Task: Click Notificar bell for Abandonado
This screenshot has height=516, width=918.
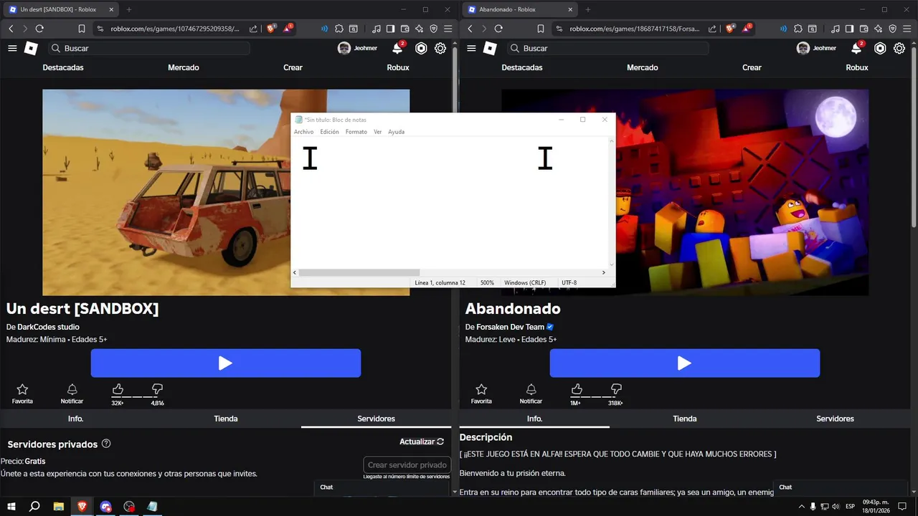Action: pos(531,389)
